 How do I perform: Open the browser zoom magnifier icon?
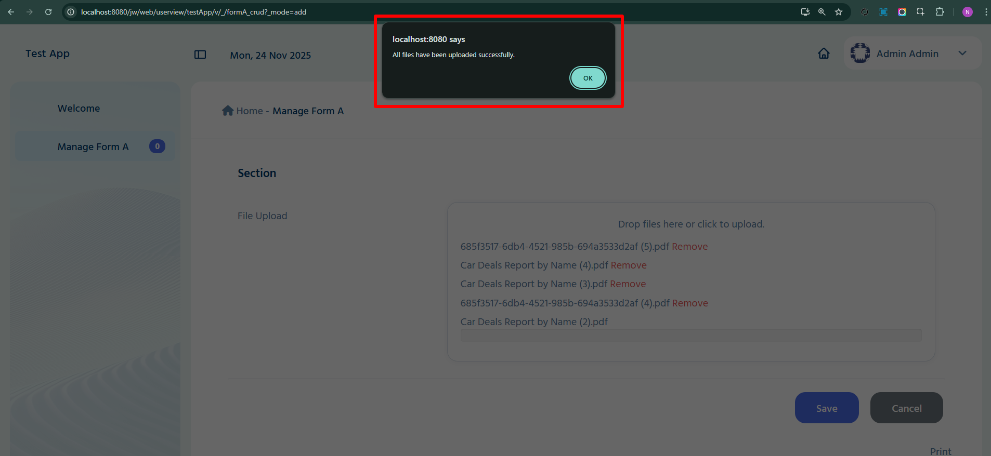[822, 11]
